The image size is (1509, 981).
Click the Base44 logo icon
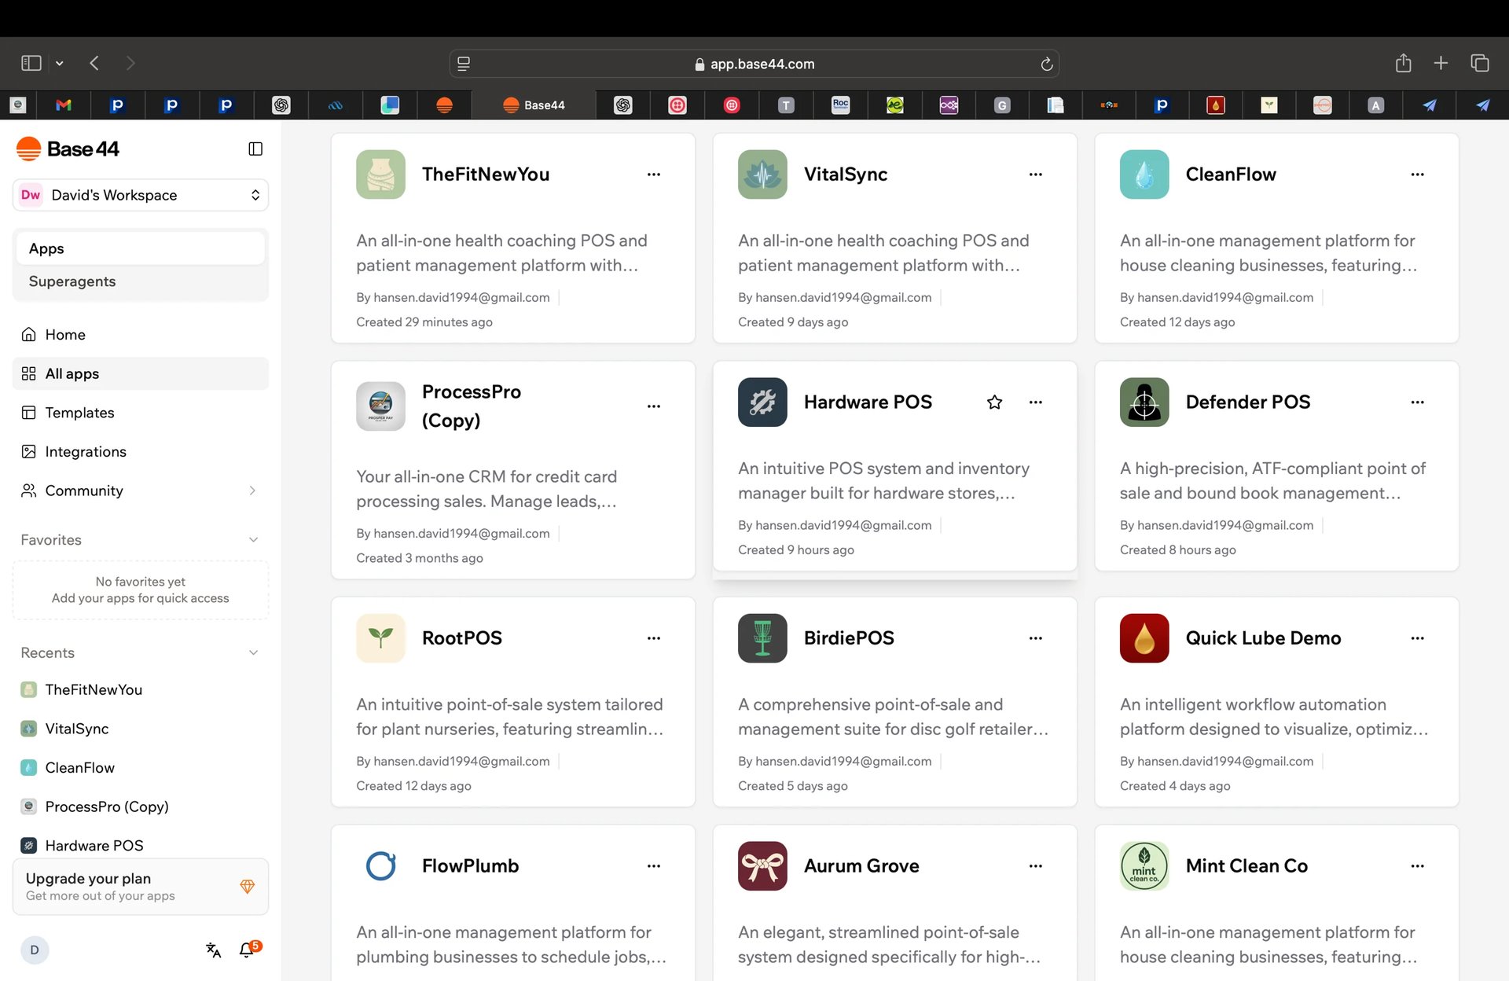point(28,148)
